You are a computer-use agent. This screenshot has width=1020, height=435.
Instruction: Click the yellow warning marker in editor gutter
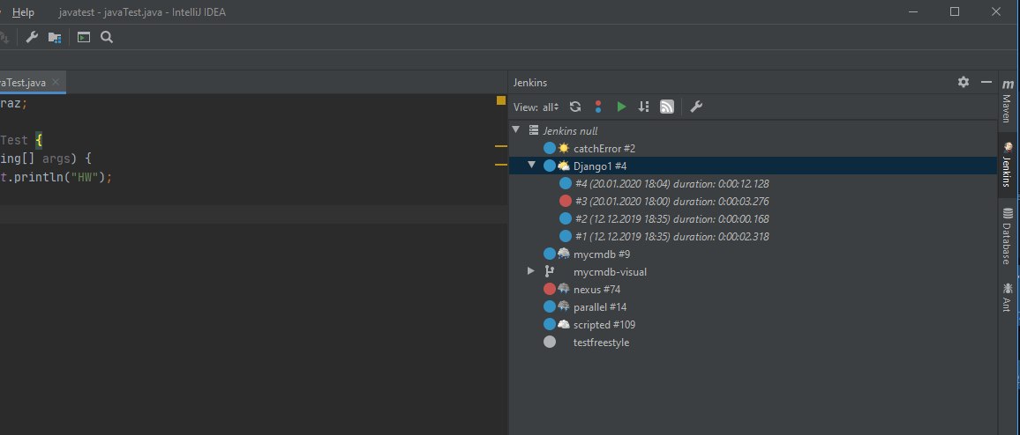pos(501,100)
